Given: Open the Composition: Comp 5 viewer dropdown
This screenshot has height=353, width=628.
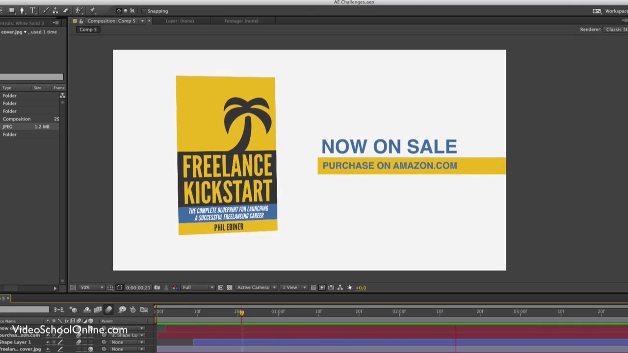Looking at the screenshot, I should [142, 21].
